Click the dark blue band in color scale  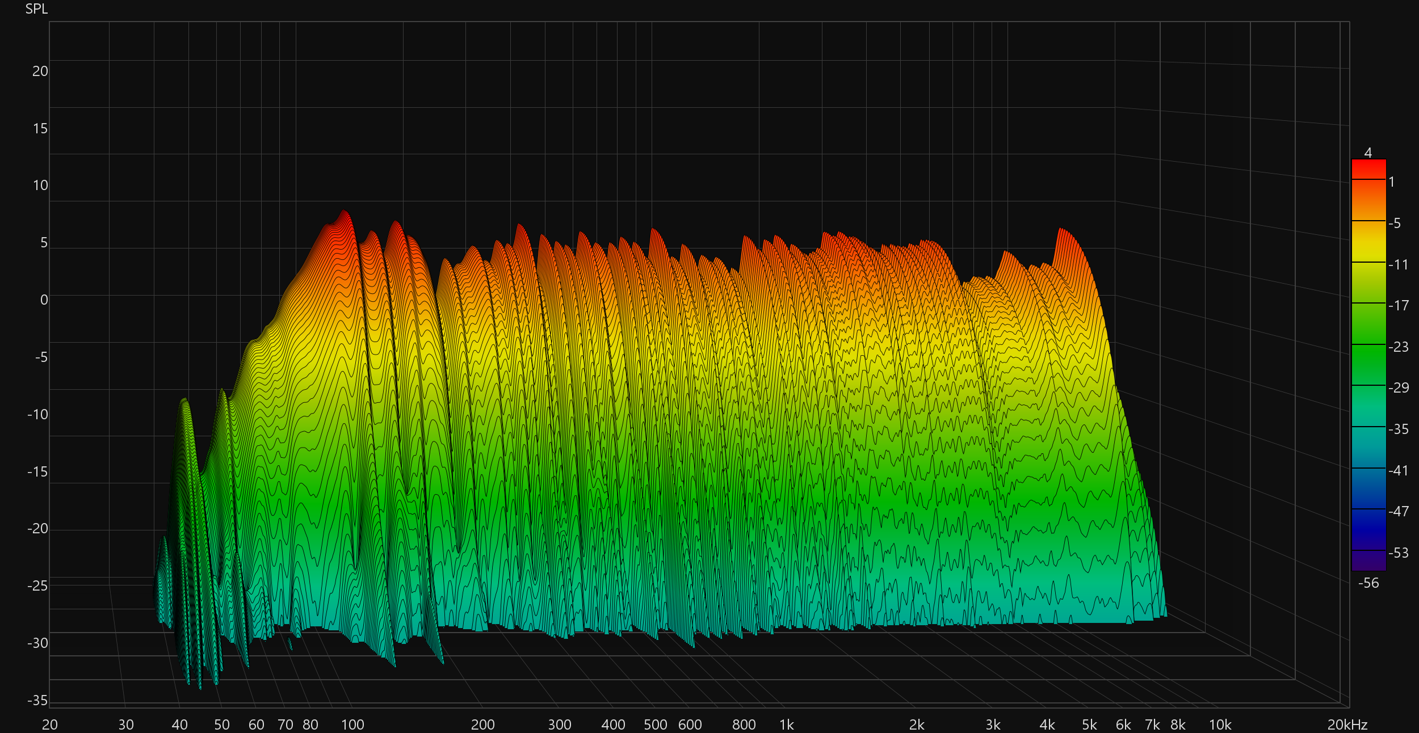pos(1368,529)
